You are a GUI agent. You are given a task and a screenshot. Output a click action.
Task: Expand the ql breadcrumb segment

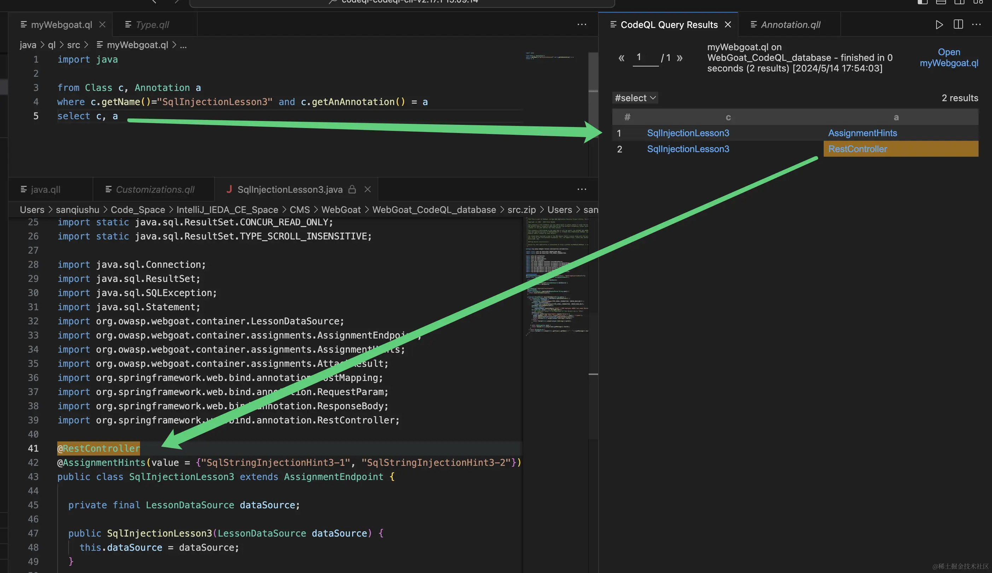(x=52, y=45)
